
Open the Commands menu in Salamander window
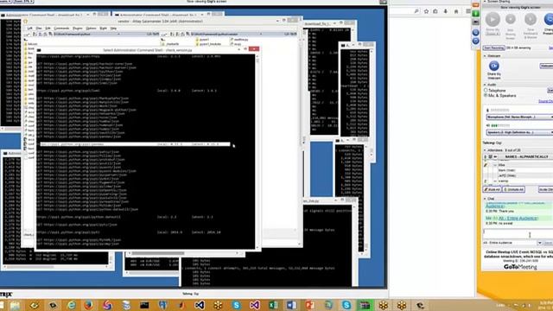coord(61,29)
